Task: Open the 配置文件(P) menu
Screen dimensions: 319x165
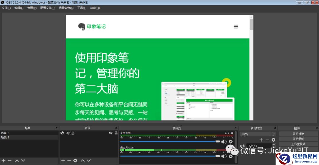Action: (48, 8)
